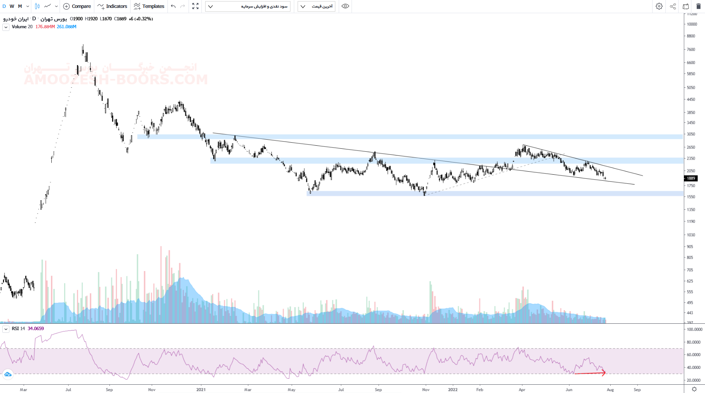This screenshot has height=393, width=705.
Task: Open the سود نقدی و افزایش سرمایه dropdown
Action: pyautogui.click(x=248, y=6)
